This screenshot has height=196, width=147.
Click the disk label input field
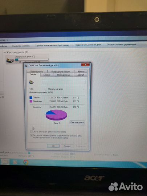coord(64,82)
